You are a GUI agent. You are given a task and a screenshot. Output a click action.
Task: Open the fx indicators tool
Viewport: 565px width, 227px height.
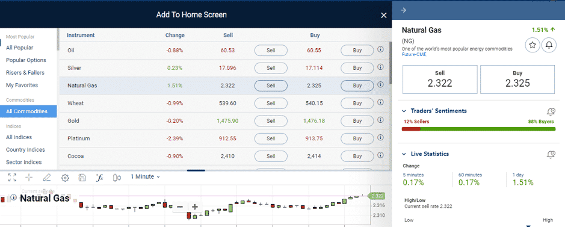point(100,177)
